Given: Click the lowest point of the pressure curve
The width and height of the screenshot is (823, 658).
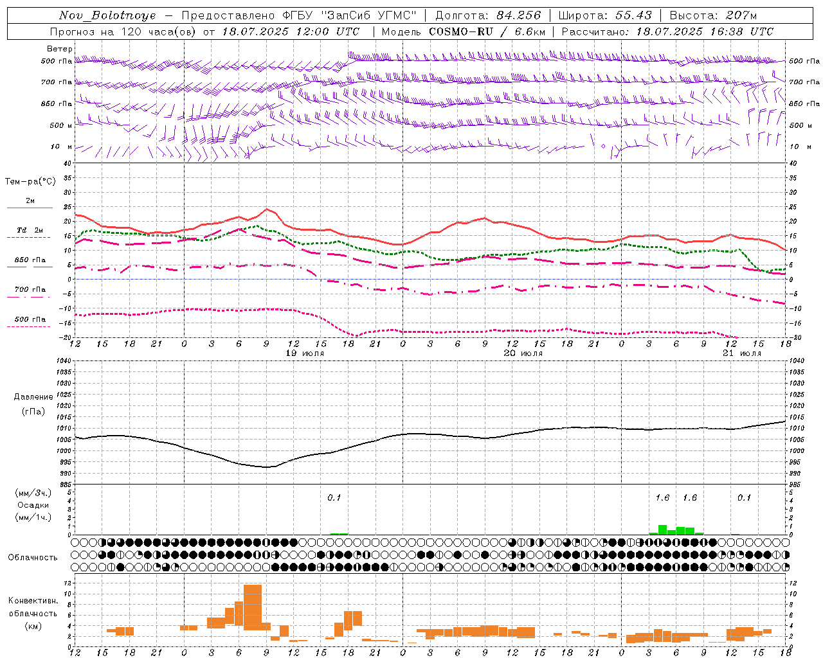Looking at the screenshot, I should 267,467.
